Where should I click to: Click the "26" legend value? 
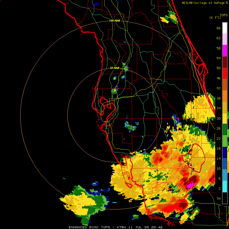coord(219,128)
